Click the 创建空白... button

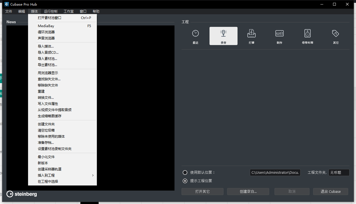(248, 192)
